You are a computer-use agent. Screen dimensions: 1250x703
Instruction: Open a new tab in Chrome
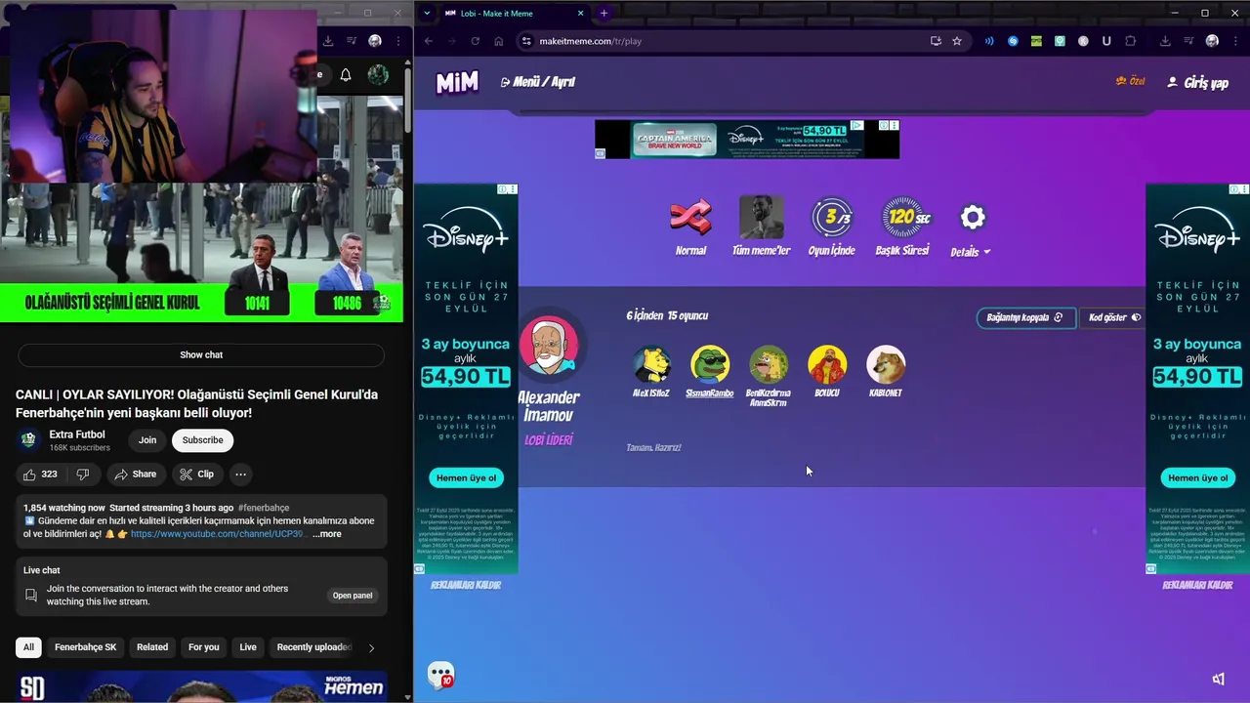[604, 13]
